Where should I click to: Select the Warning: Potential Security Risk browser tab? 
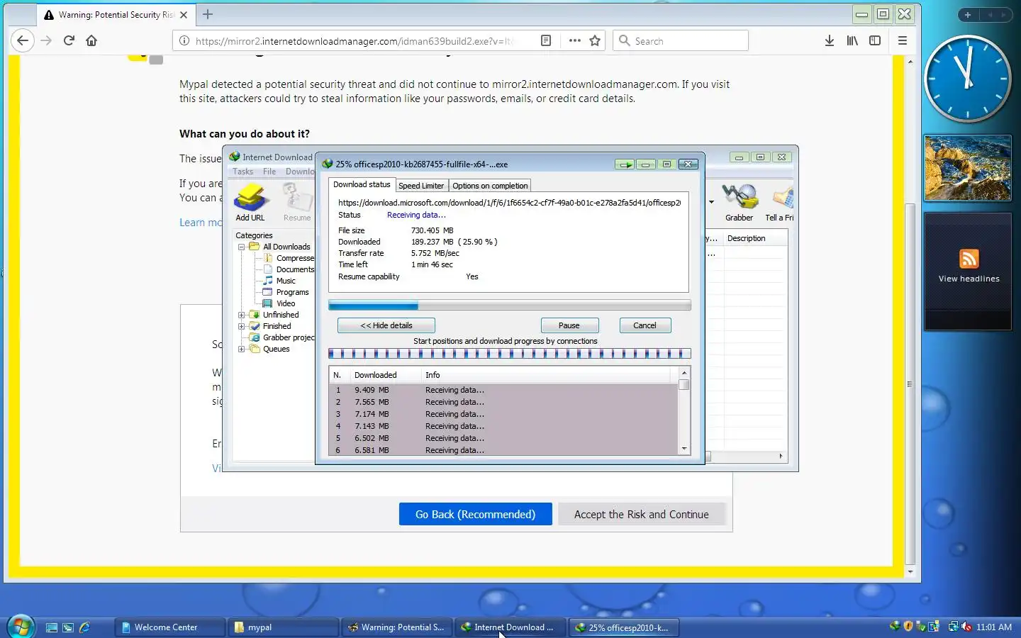click(x=116, y=14)
